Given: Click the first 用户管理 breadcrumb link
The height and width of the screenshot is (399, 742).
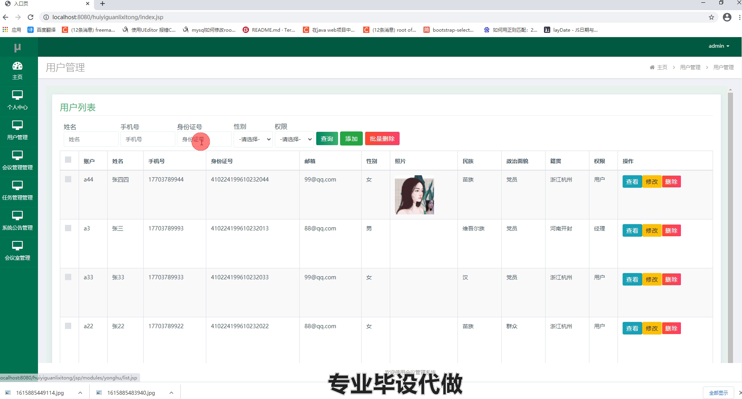Looking at the screenshot, I should [x=690, y=67].
